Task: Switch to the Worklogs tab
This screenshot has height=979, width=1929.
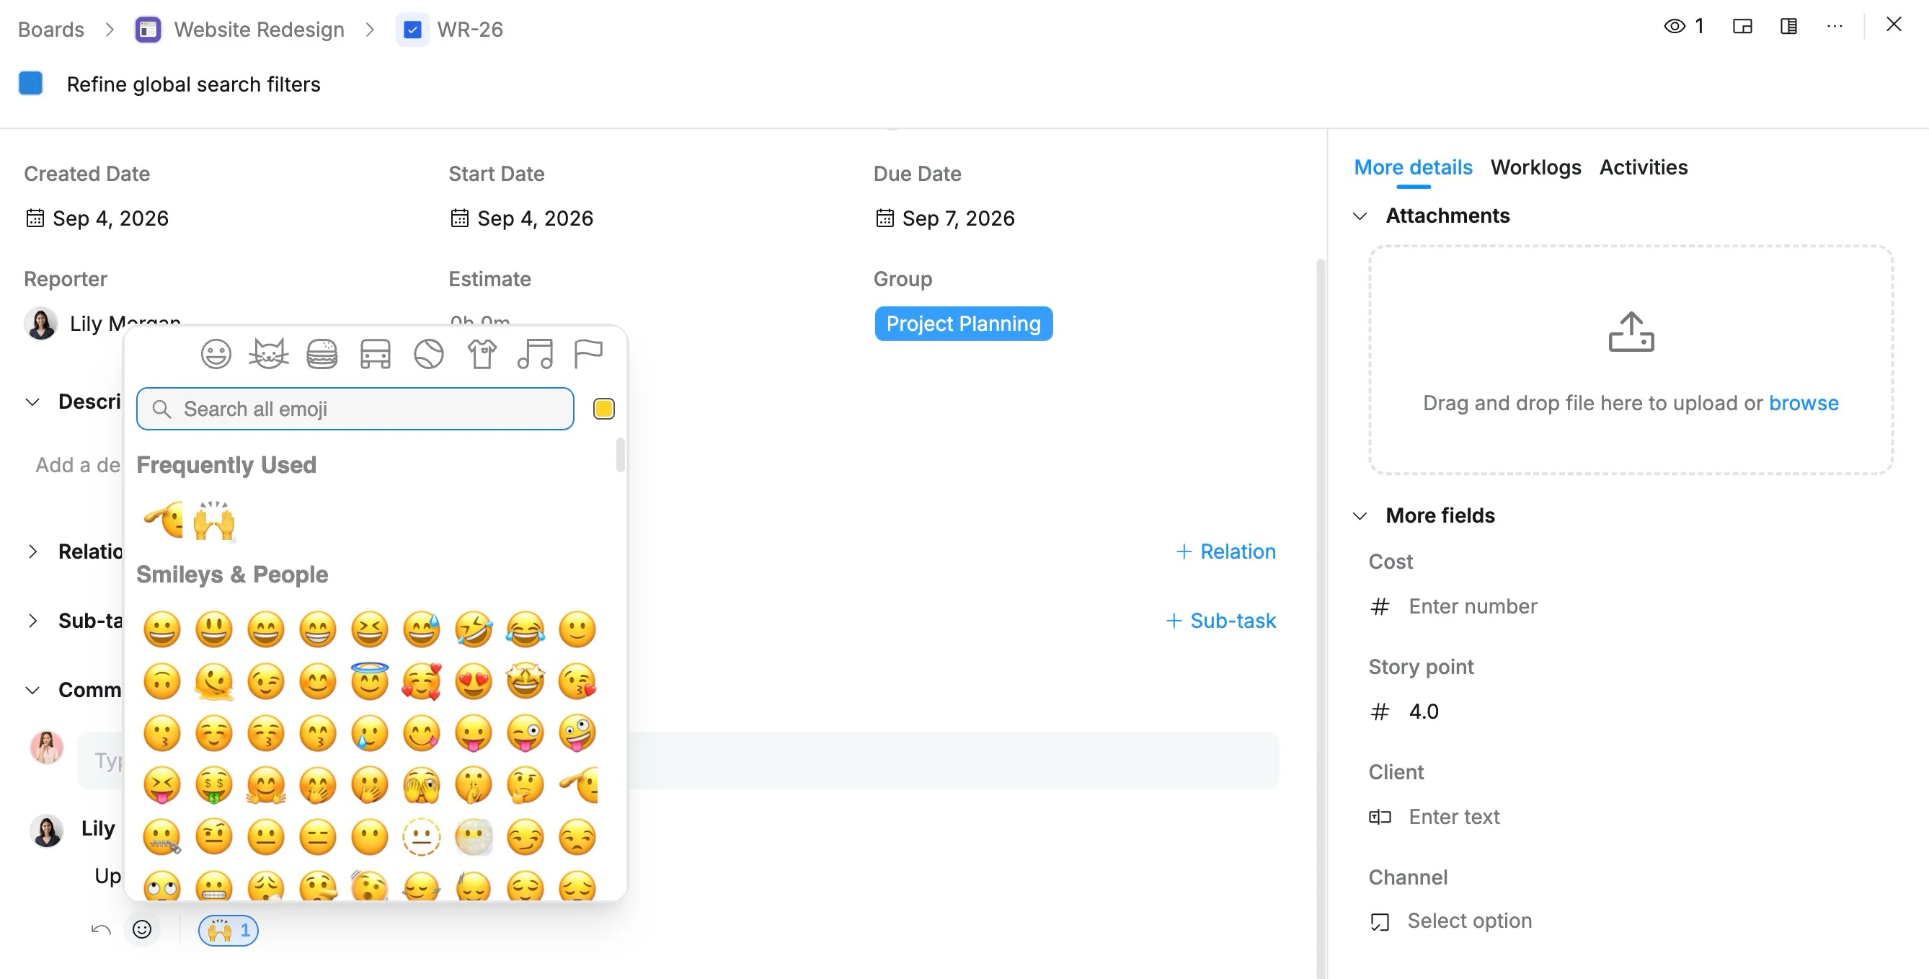Action: (1535, 167)
